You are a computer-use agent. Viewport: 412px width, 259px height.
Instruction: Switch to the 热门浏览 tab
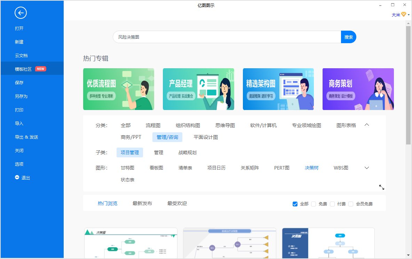coord(108,203)
